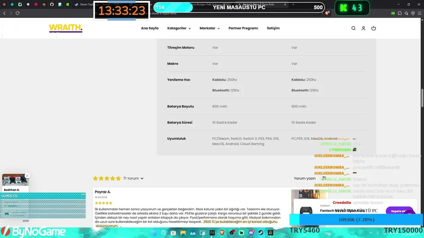
Task: Click the page vertical scrollbar thumb
Action: 422,98
